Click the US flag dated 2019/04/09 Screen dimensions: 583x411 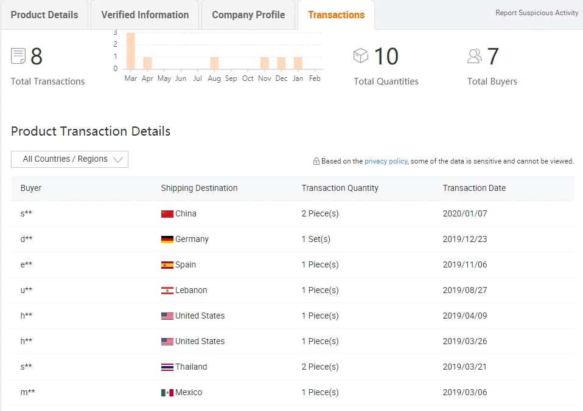(167, 316)
